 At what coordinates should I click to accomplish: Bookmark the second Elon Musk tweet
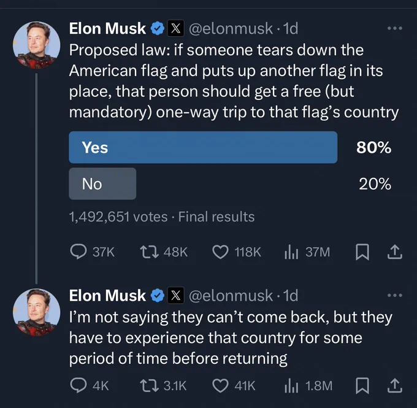pyautogui.click(x=362, y=386)
